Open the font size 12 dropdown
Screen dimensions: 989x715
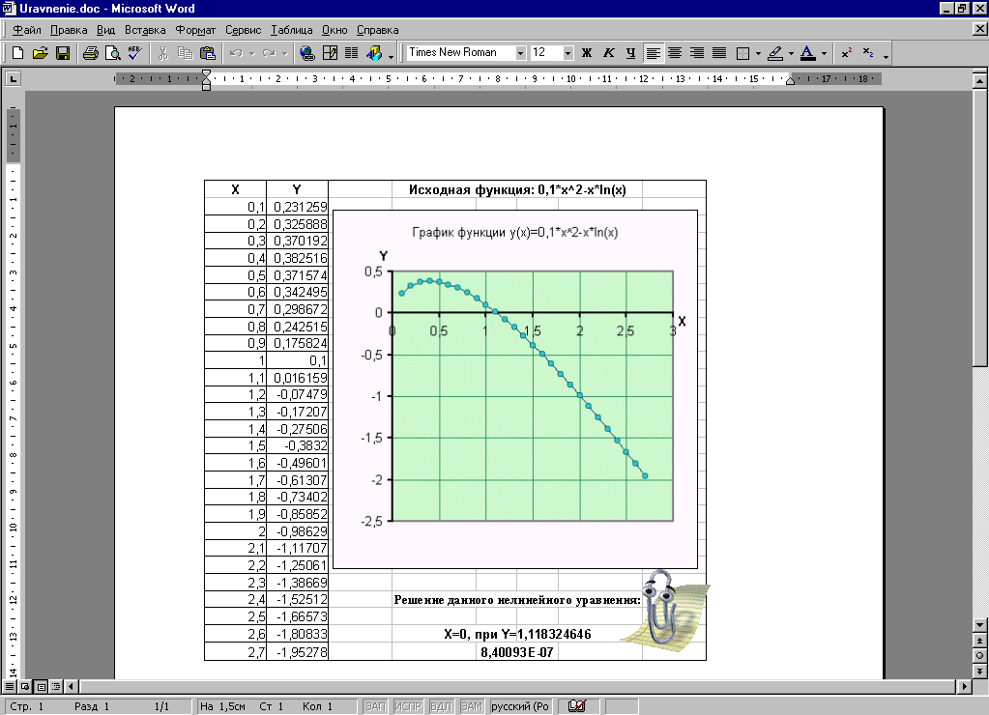(567, 53)
